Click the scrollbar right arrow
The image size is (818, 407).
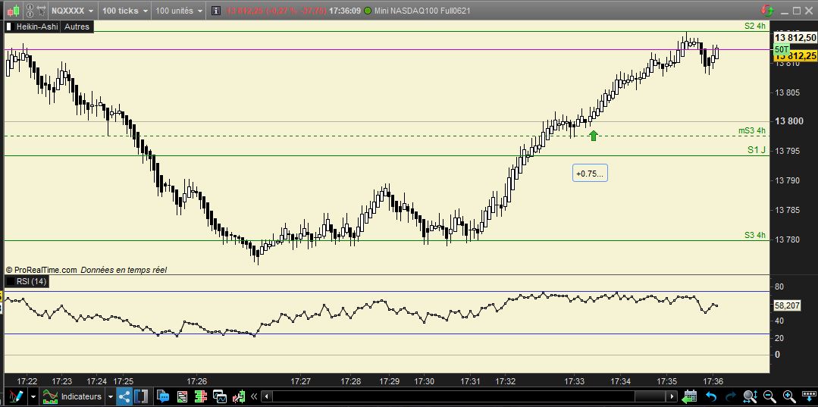point(672,396)
